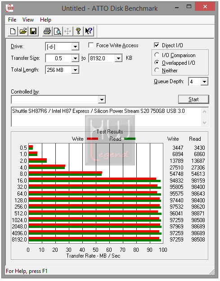Image resolution: width=220 pixels, height=281 pixels.
Task: Activate the context help arrow-question icon
Action: (88, 31)
